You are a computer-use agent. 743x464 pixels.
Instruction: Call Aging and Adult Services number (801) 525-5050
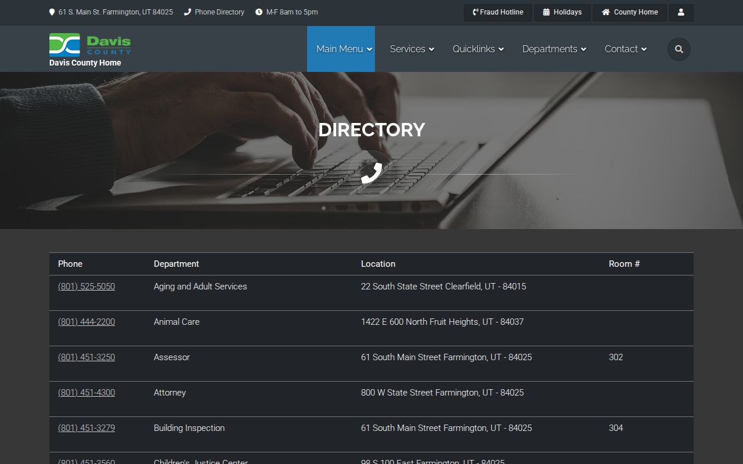tap(86, 287)
